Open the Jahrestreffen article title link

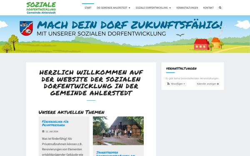[x=115, y=154]
